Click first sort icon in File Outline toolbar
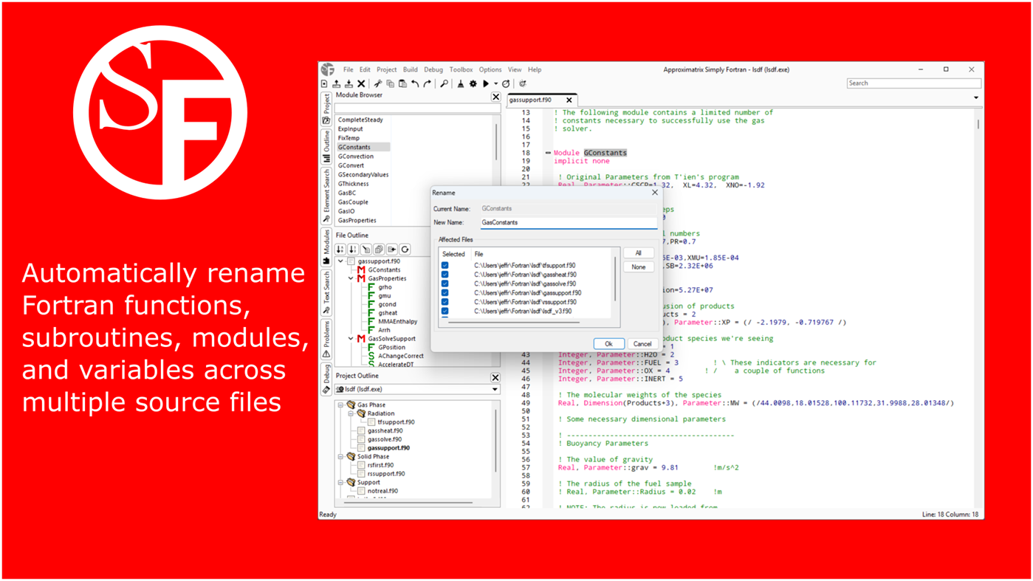This screenshot has width=1033, height=581. coord(340,250)
